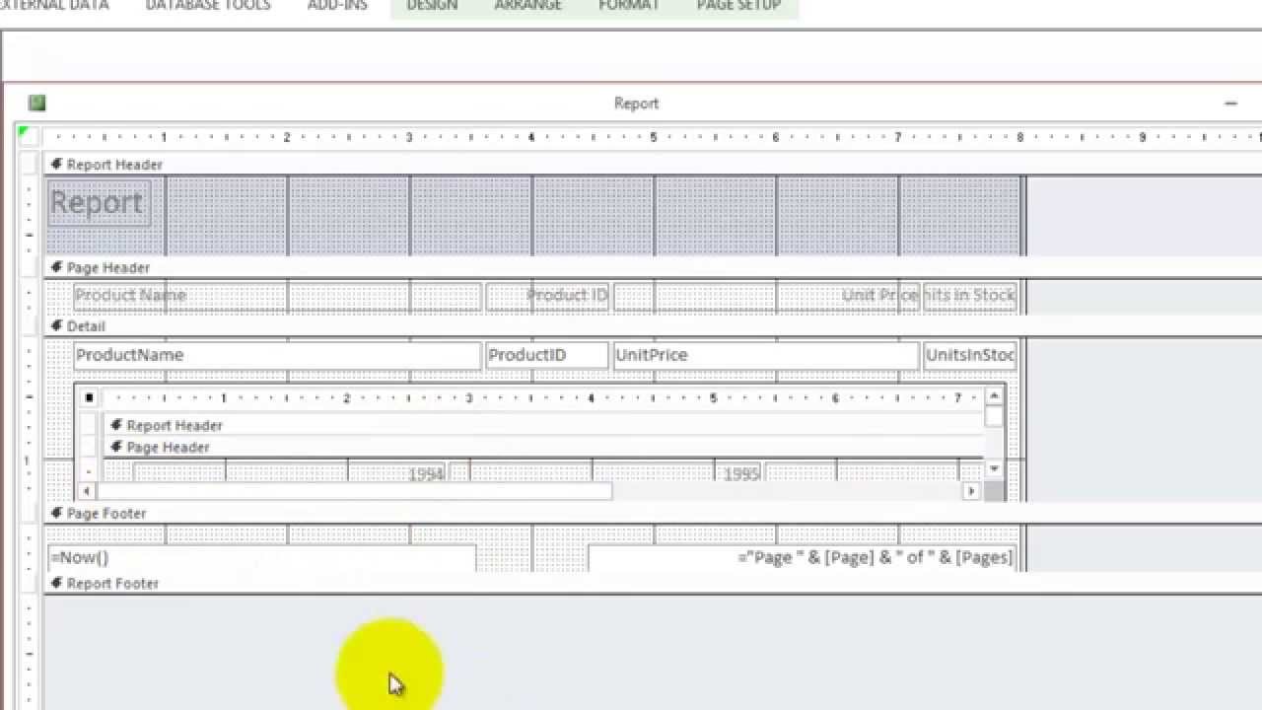Select the ProductName text box
1262x710 pixels.
pos(278,355)
